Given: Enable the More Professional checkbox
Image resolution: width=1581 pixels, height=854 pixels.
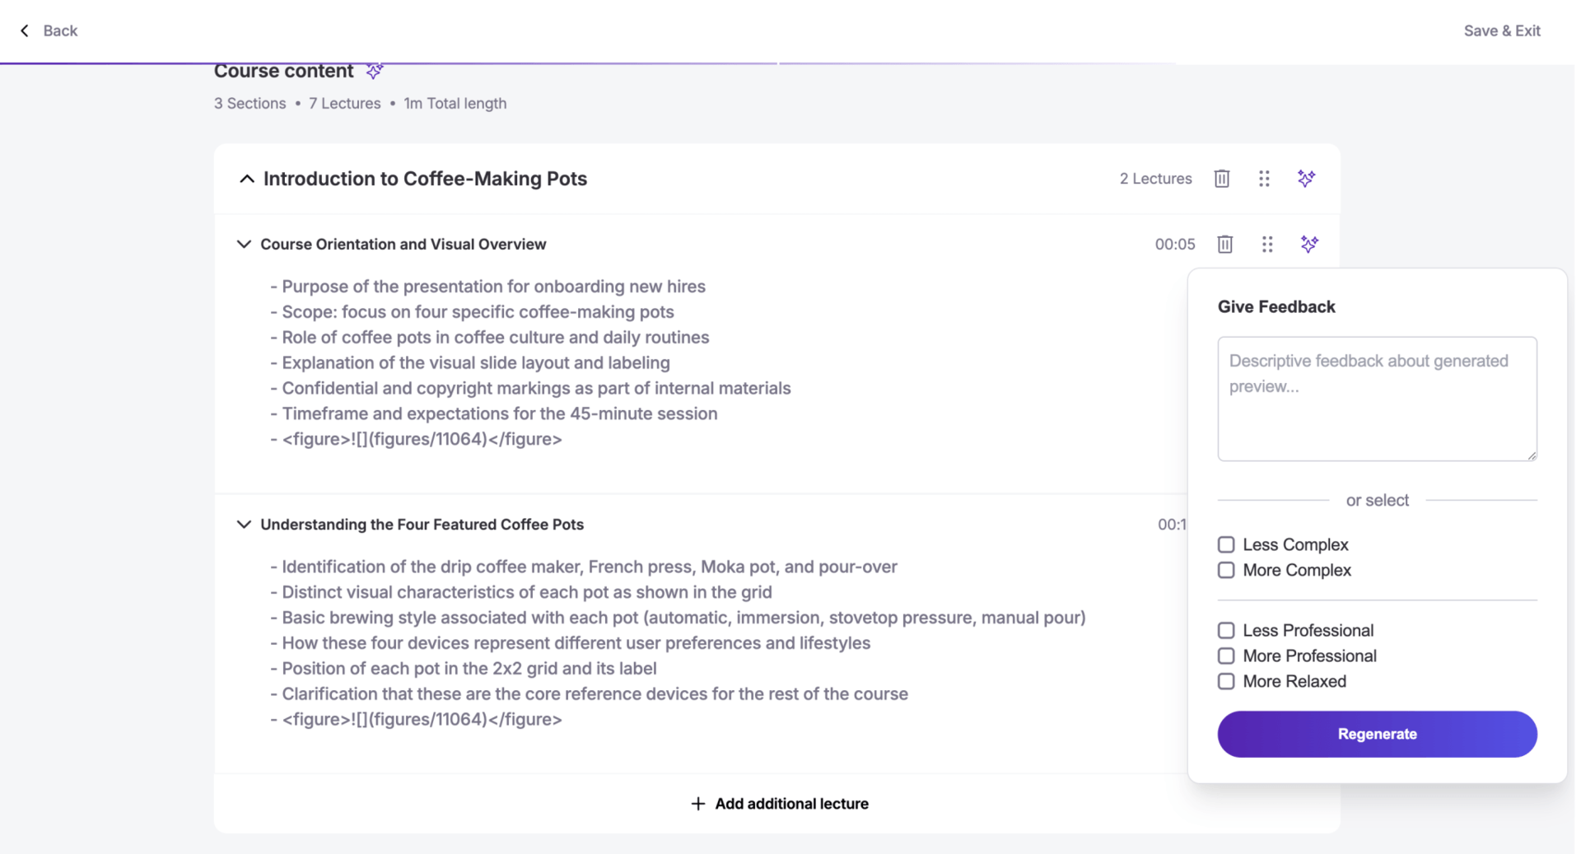Looking at the screenshot, I should (x=1226, y=656).
